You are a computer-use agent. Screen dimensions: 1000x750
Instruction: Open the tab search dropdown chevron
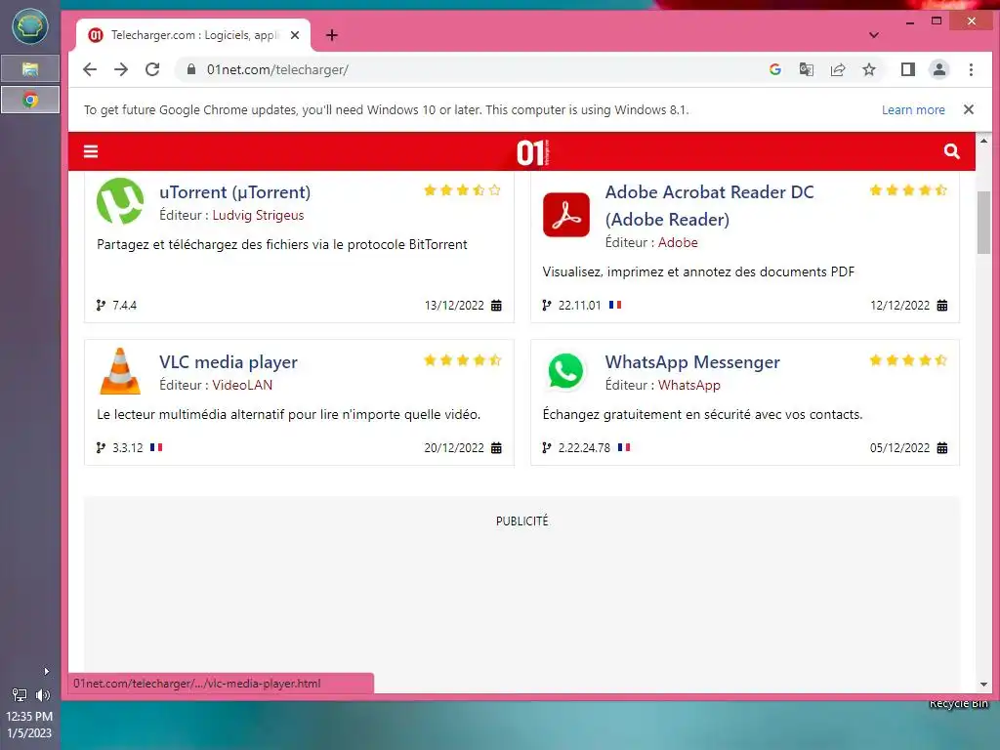click(x=874, y=35)
